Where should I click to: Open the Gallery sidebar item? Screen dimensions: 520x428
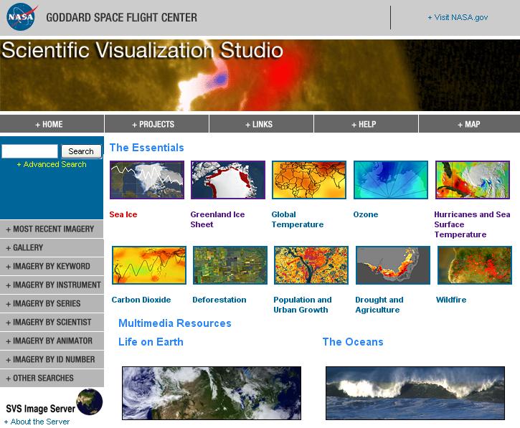52,247
